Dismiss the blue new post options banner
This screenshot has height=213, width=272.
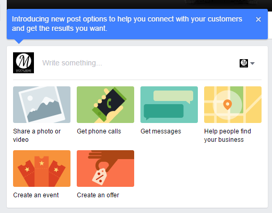click(258, 19)
